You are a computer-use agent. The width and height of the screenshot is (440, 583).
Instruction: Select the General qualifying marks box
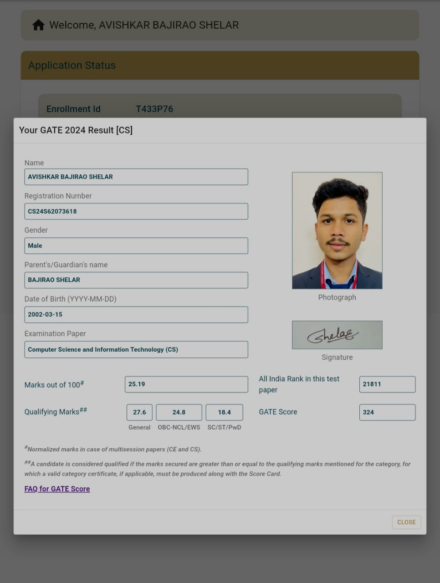pos(139,412)
